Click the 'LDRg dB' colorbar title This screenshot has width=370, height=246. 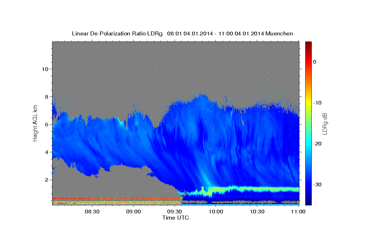coord(325,124)
